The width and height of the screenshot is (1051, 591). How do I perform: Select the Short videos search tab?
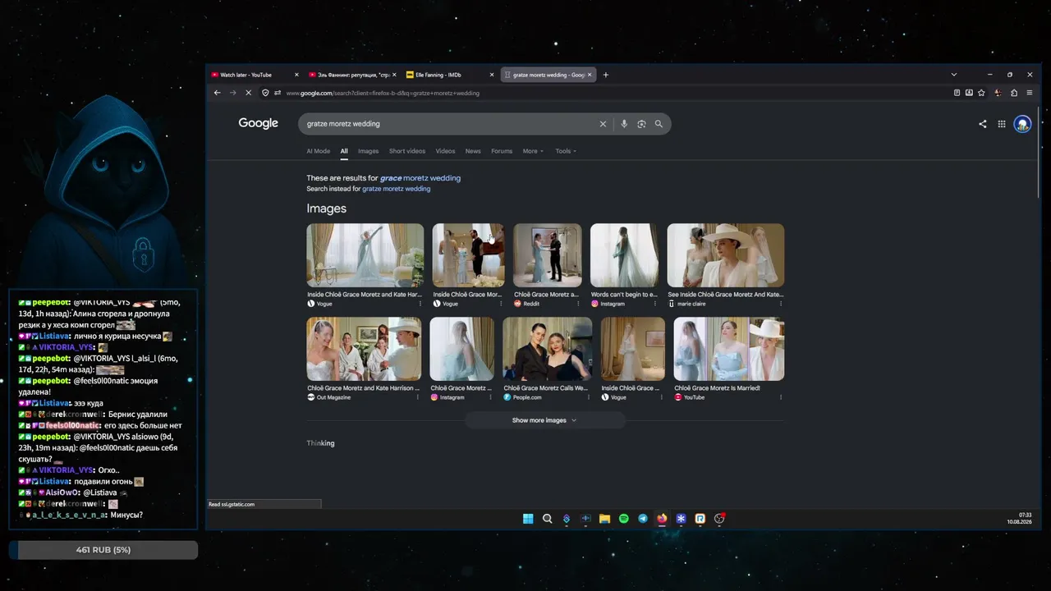click(407, 151)
